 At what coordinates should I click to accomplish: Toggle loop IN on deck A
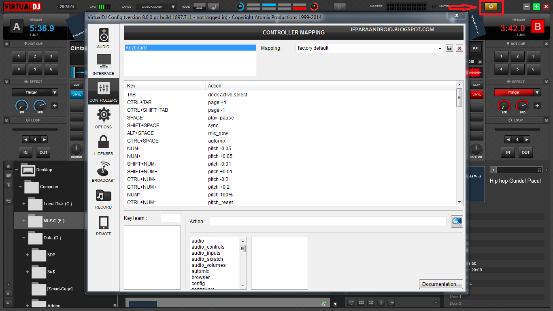[x=26, y=153]
